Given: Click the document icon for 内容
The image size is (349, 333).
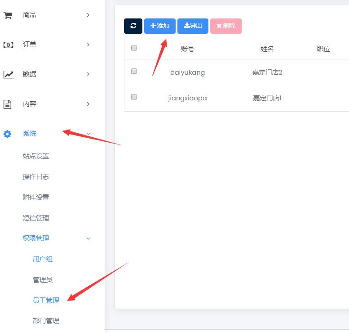Looking at the screenshot, I should pyautogui.click(x=7, y=104).
